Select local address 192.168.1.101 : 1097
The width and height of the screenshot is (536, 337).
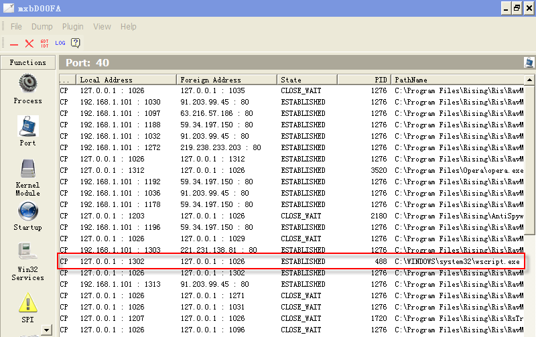pos(121,113)
